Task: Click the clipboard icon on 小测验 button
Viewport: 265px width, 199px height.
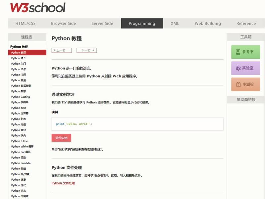Action: click(x=238, y=84)
